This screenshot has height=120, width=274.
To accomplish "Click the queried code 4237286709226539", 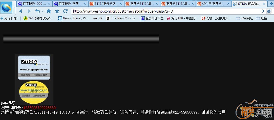I will pos(39,108).
